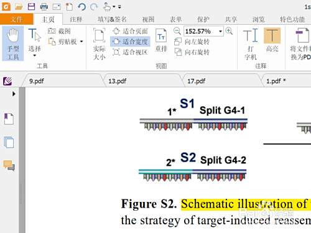
Task: Switch to the 注释 ribbon tab
Action: point(76,19)
